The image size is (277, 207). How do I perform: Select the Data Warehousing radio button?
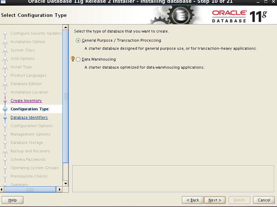[x=78, y=60]
